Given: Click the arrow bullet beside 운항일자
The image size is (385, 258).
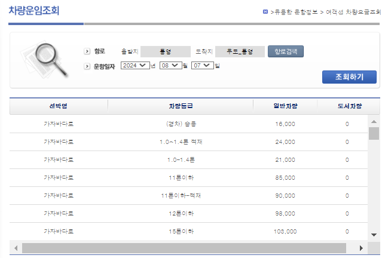Looking at the screenshot, I should (87, 66).
